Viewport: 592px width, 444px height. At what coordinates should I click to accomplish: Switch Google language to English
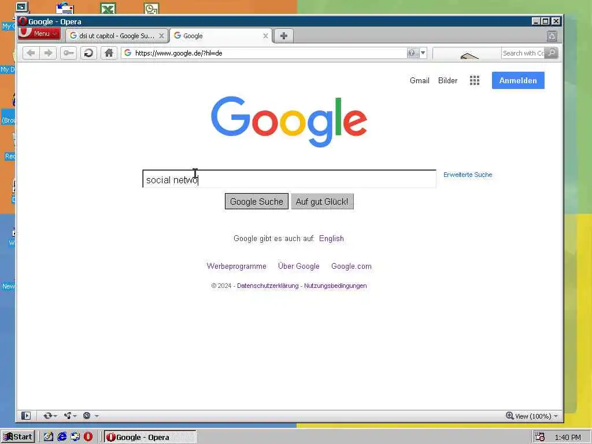click(331, 239)
